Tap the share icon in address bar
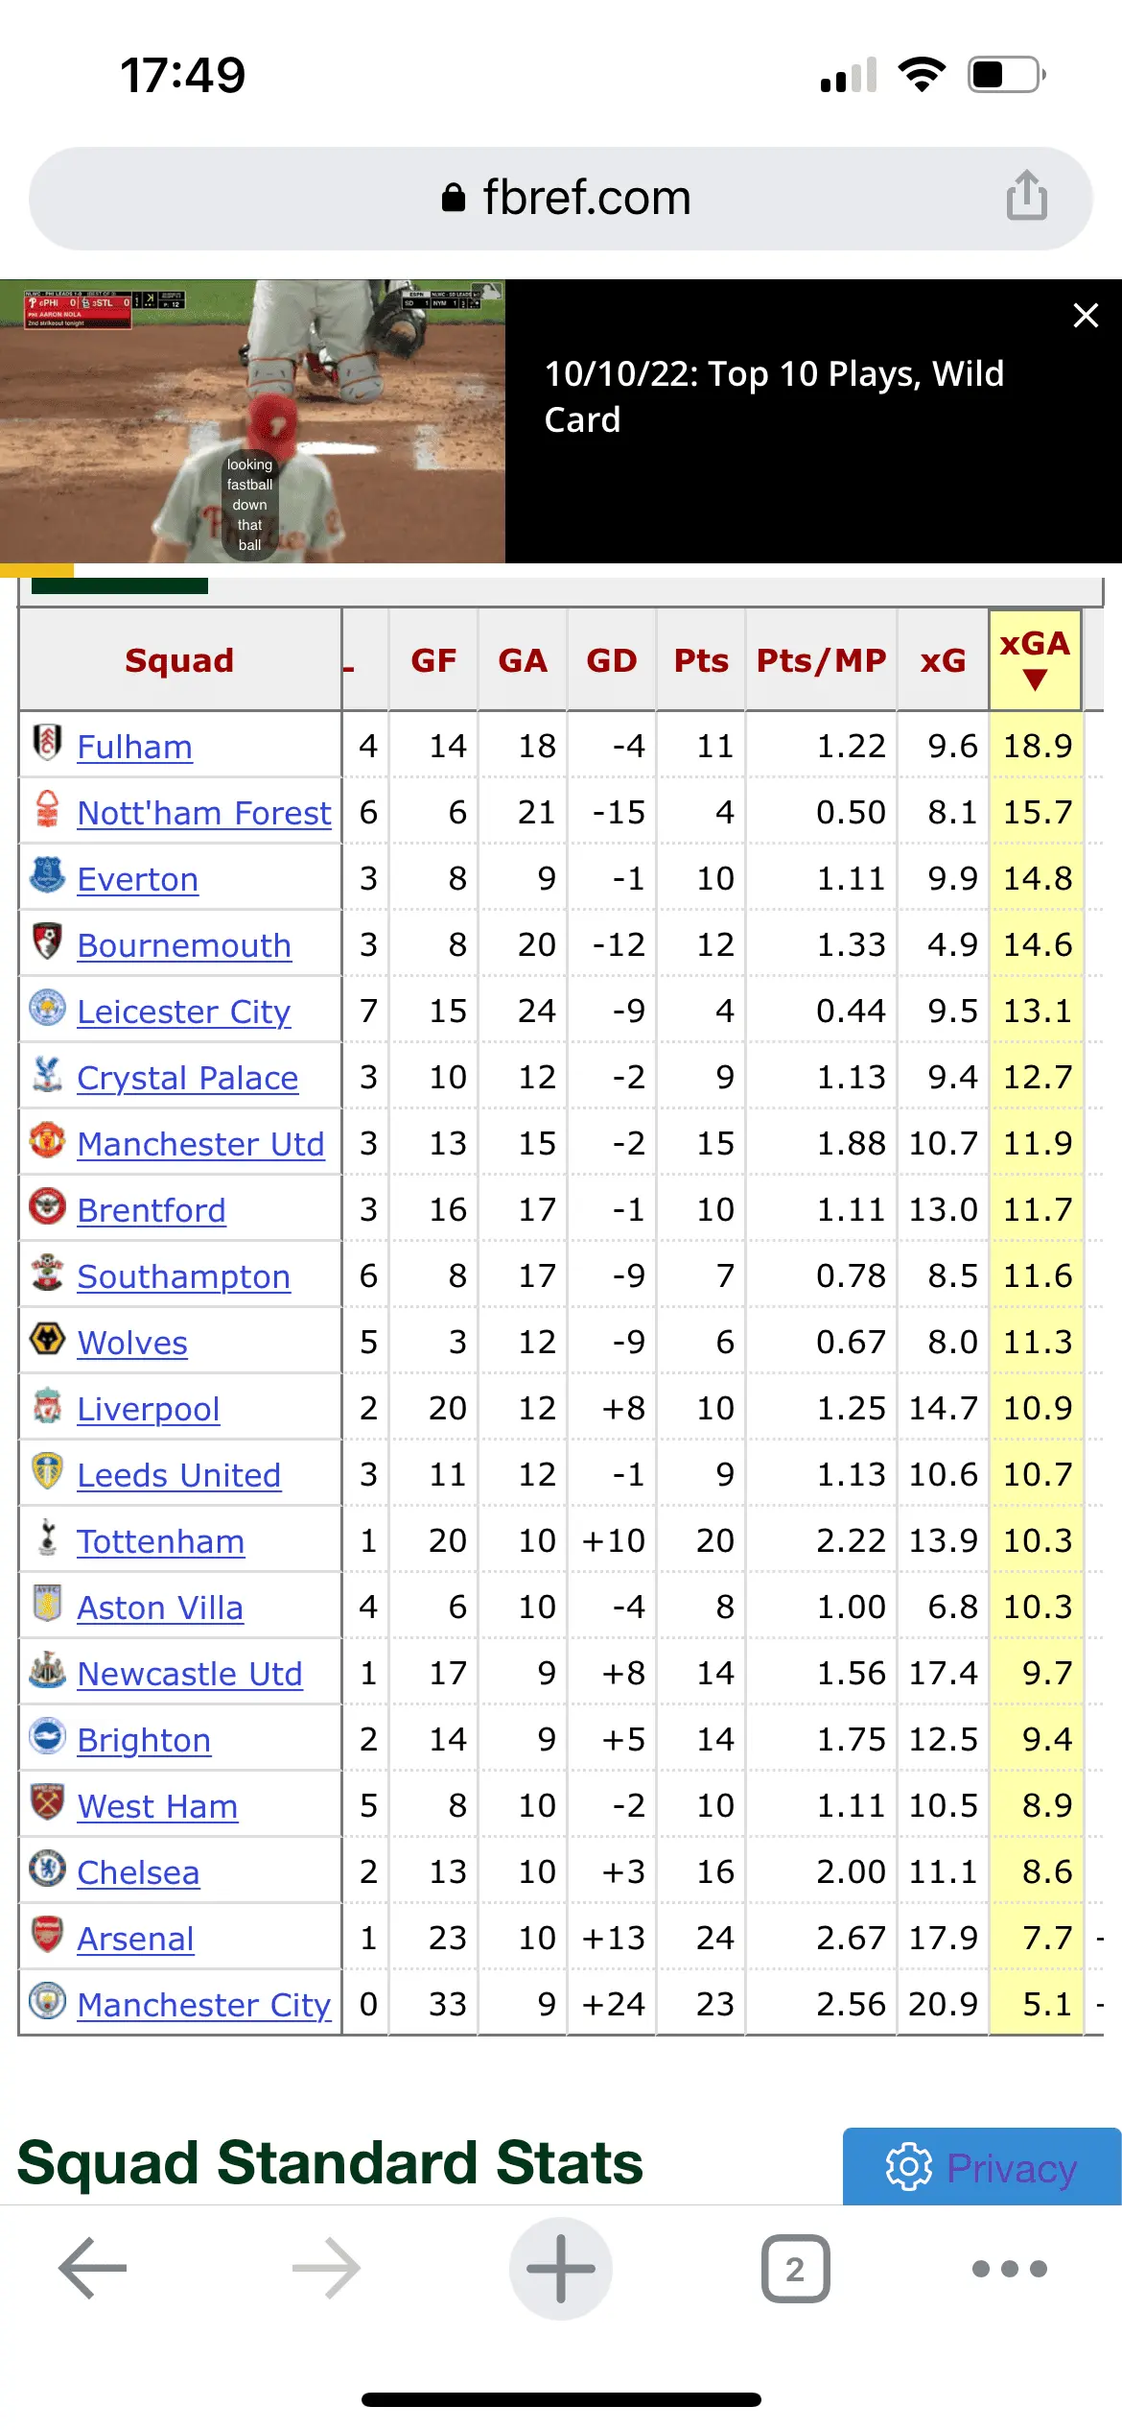This screenshot has height=2430, width=1122. [x=1026, y=196]
